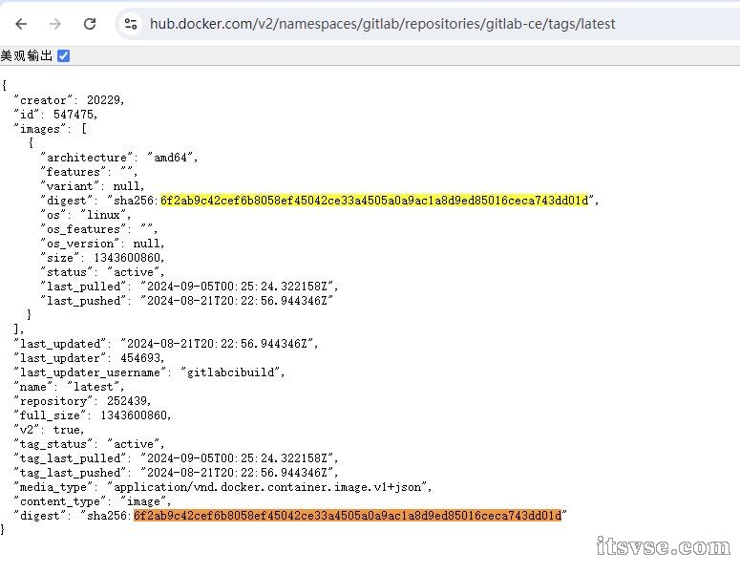This screenshot has height=574, width=740.
Task: Open site information icon in address bar
Action: click(x=130, y=24)
